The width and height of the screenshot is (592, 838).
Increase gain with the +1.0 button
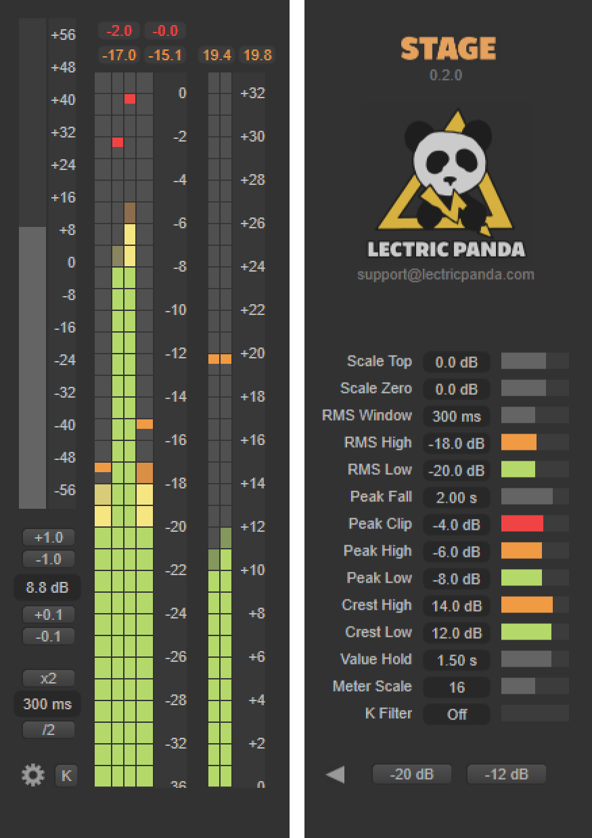(49, 537)
